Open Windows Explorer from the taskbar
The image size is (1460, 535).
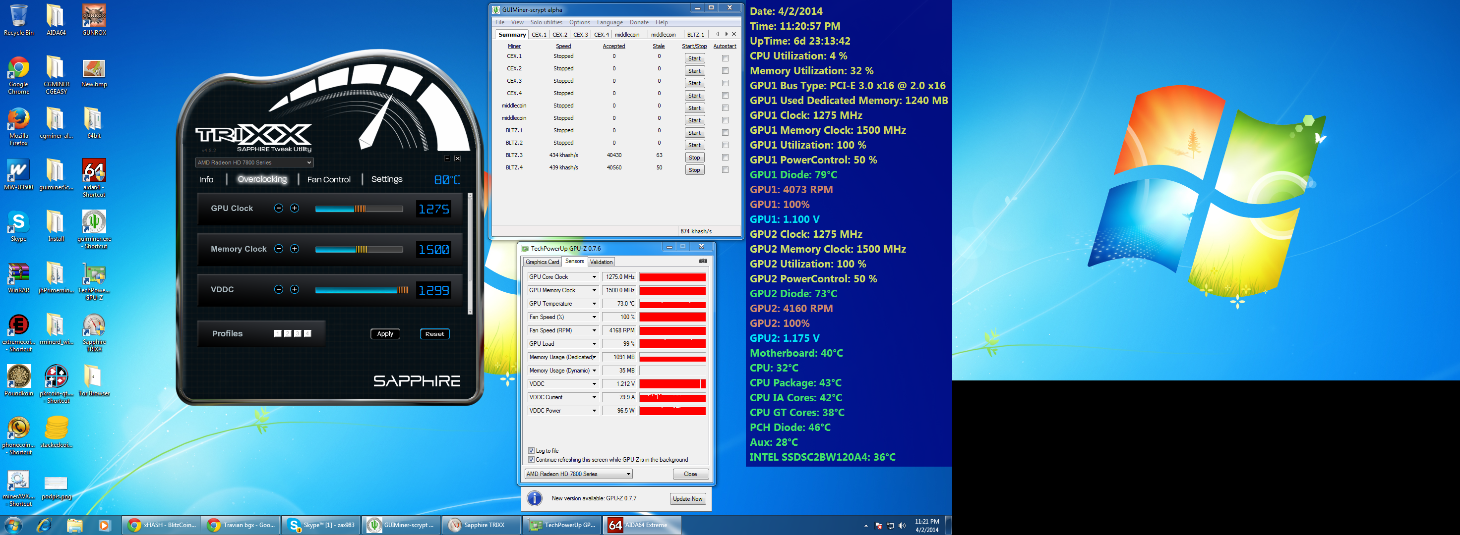[74, 526]
